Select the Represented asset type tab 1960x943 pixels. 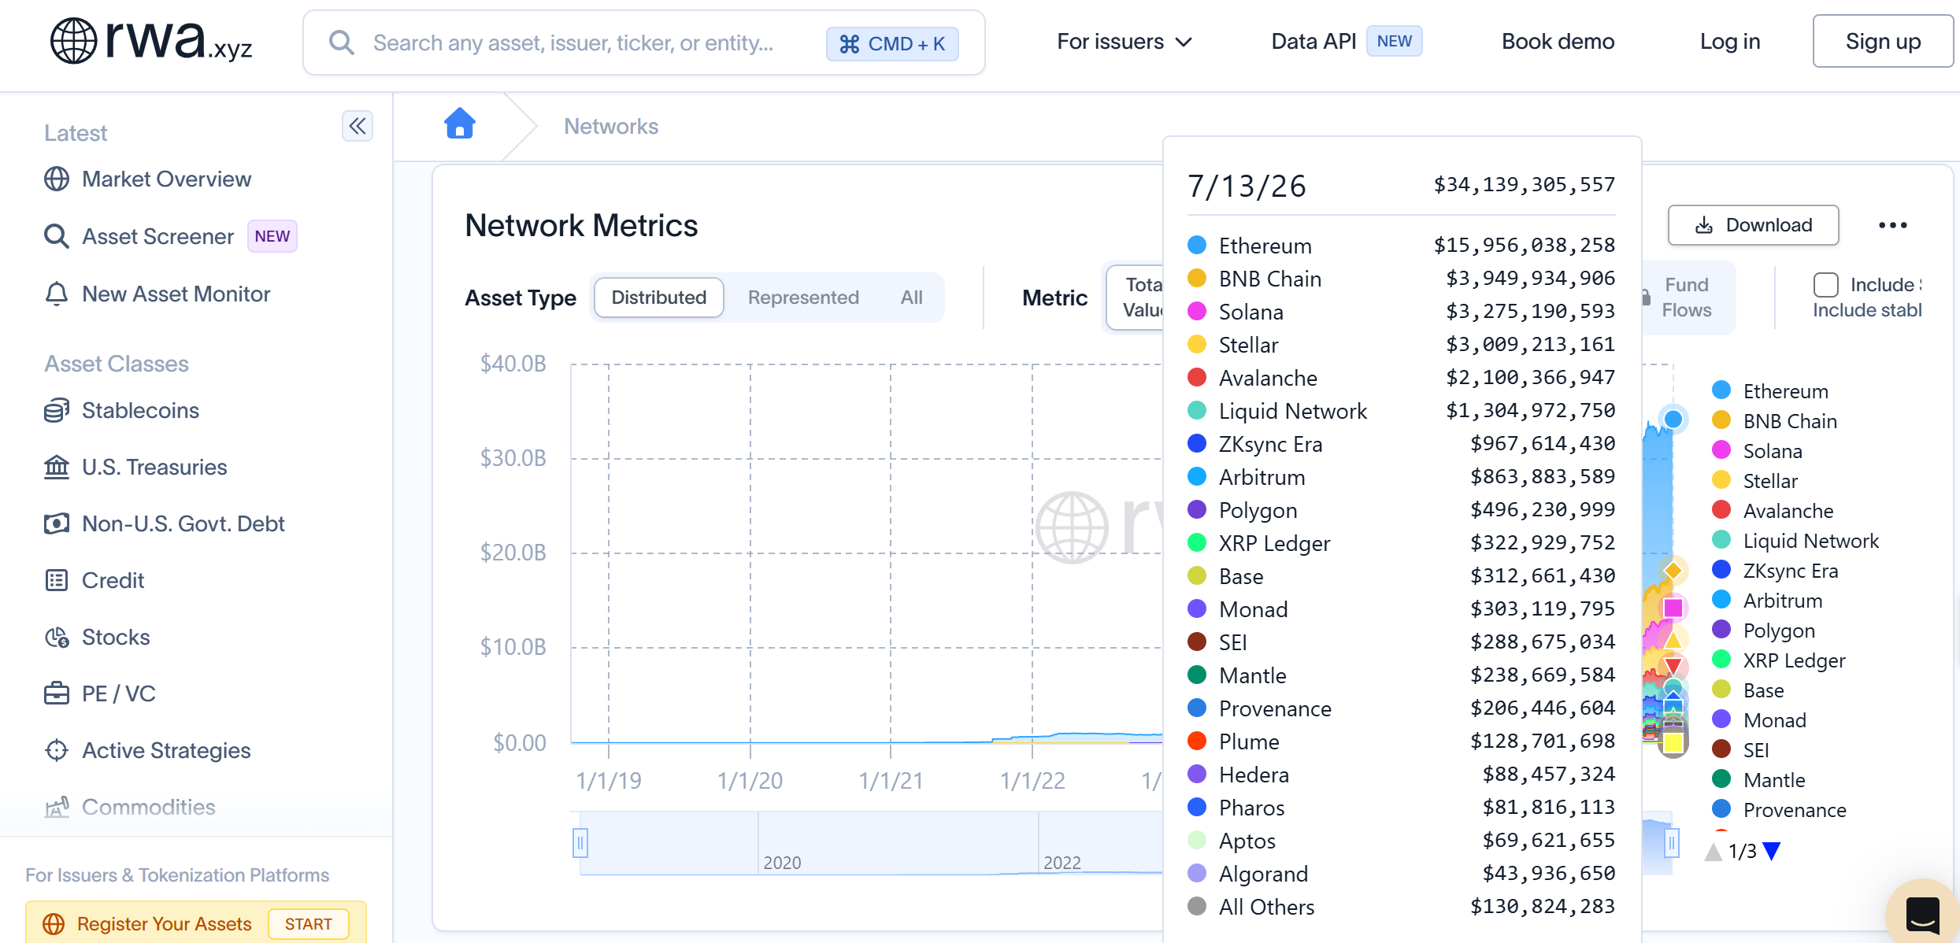point(803,298)
